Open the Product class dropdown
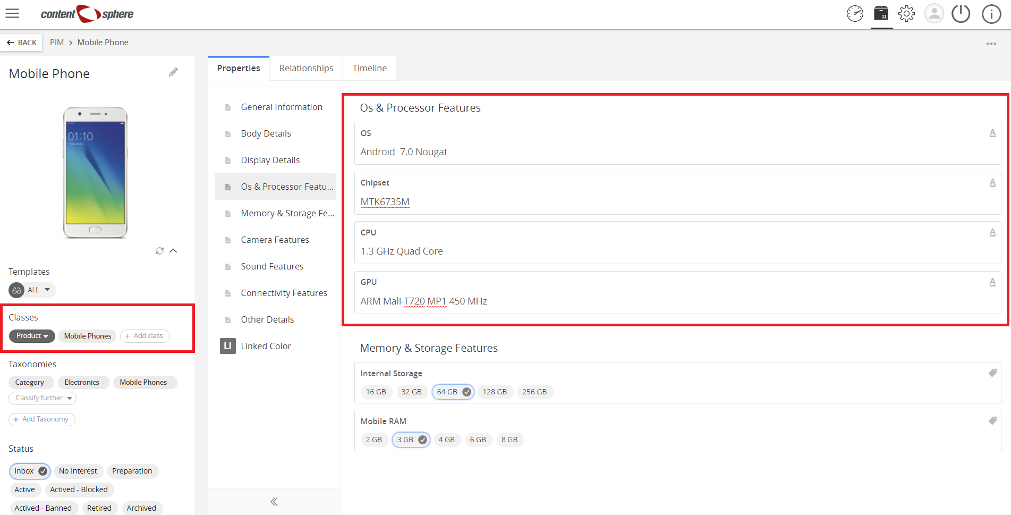 click(x=32, y=336)
